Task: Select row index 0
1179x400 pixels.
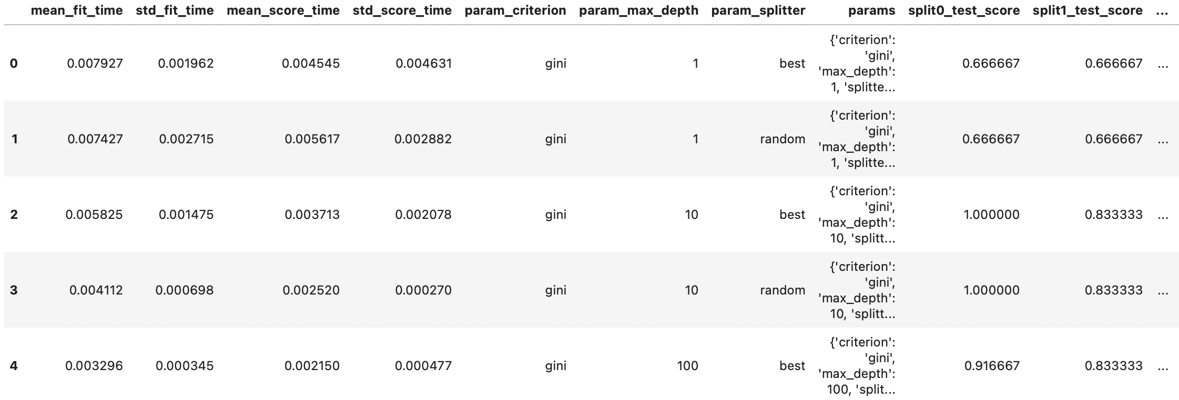Action: [x=14, y=64]
